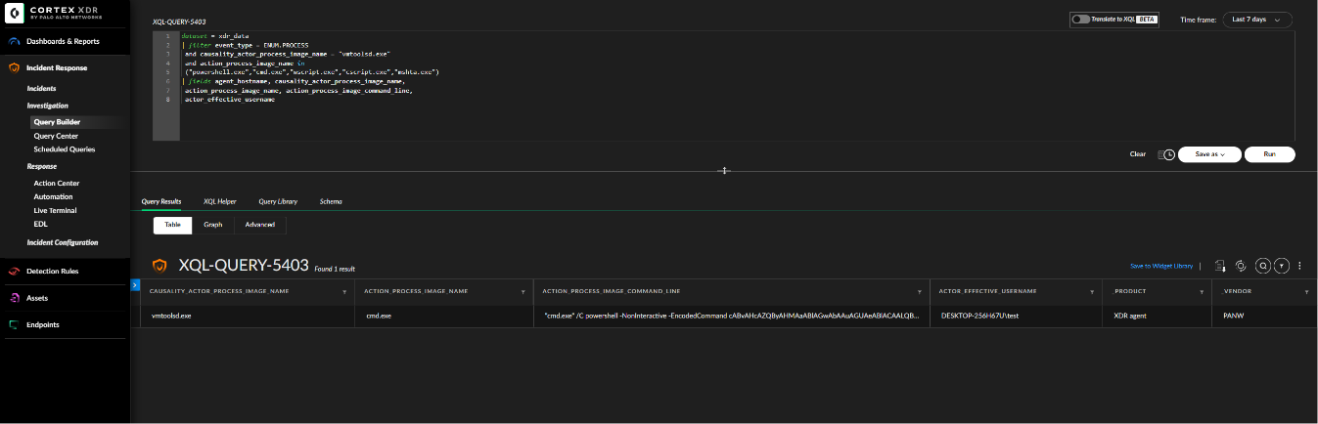Toggle Translate to XQL switch
This screenshot has width=1318, height=424.
[1080, 20]
